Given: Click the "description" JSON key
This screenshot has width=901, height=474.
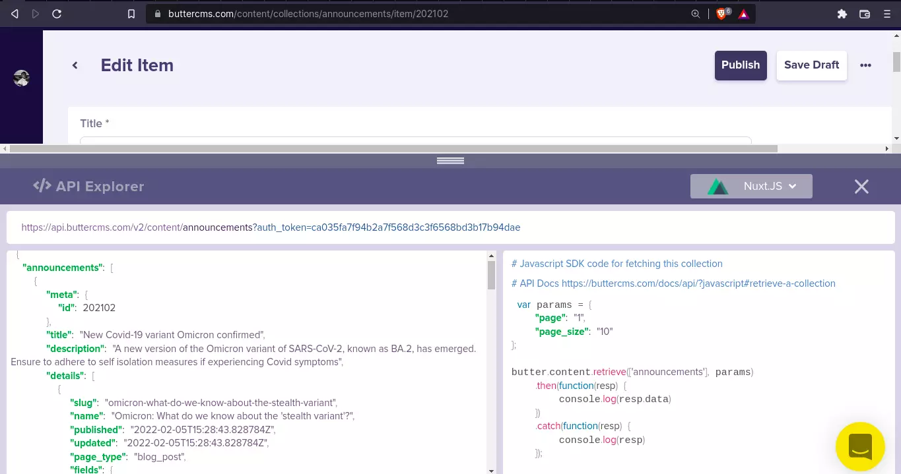Looking at the screenshot, I should pos(76,348).
